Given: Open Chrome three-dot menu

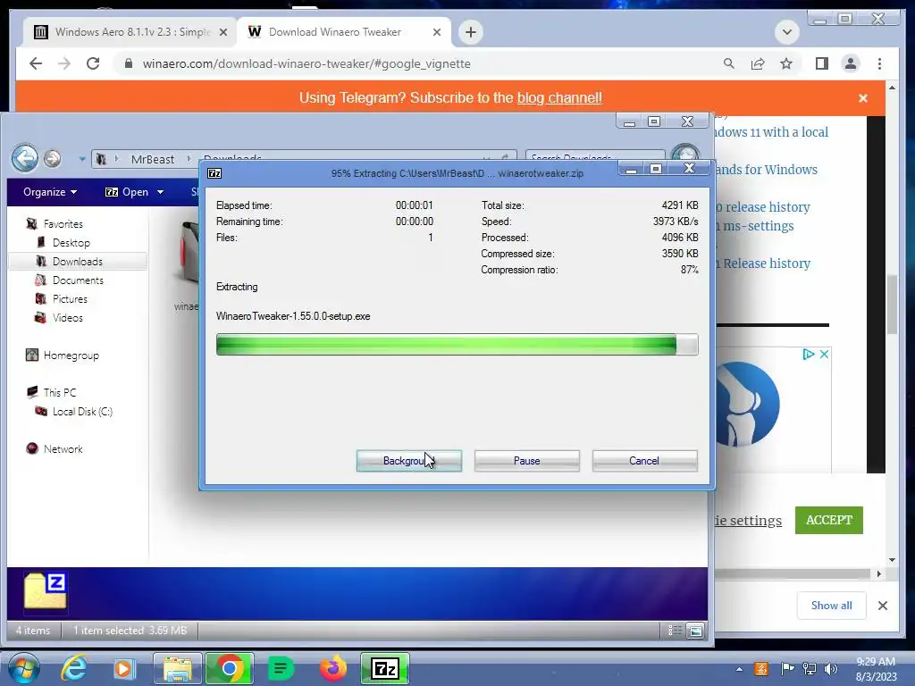Looking at the screenshot, I should pos(879,63).
